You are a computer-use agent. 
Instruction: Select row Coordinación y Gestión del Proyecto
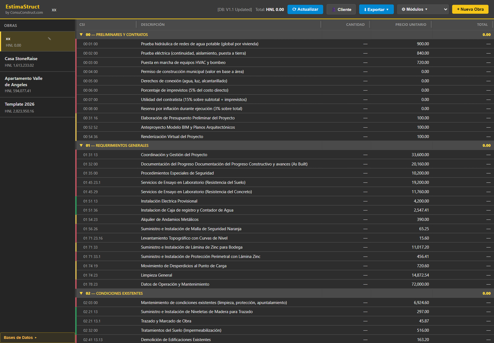click(x=285, y=155)
